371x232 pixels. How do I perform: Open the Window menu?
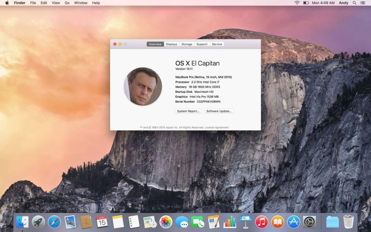[x=81, y=3]
